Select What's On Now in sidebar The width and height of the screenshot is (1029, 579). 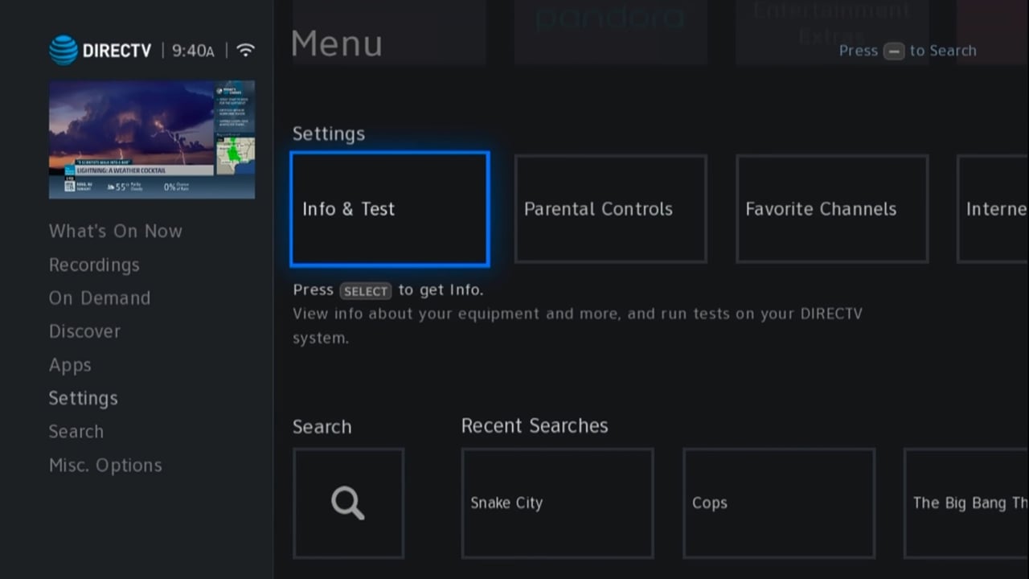pyautogui.click(x=115, y=231)
